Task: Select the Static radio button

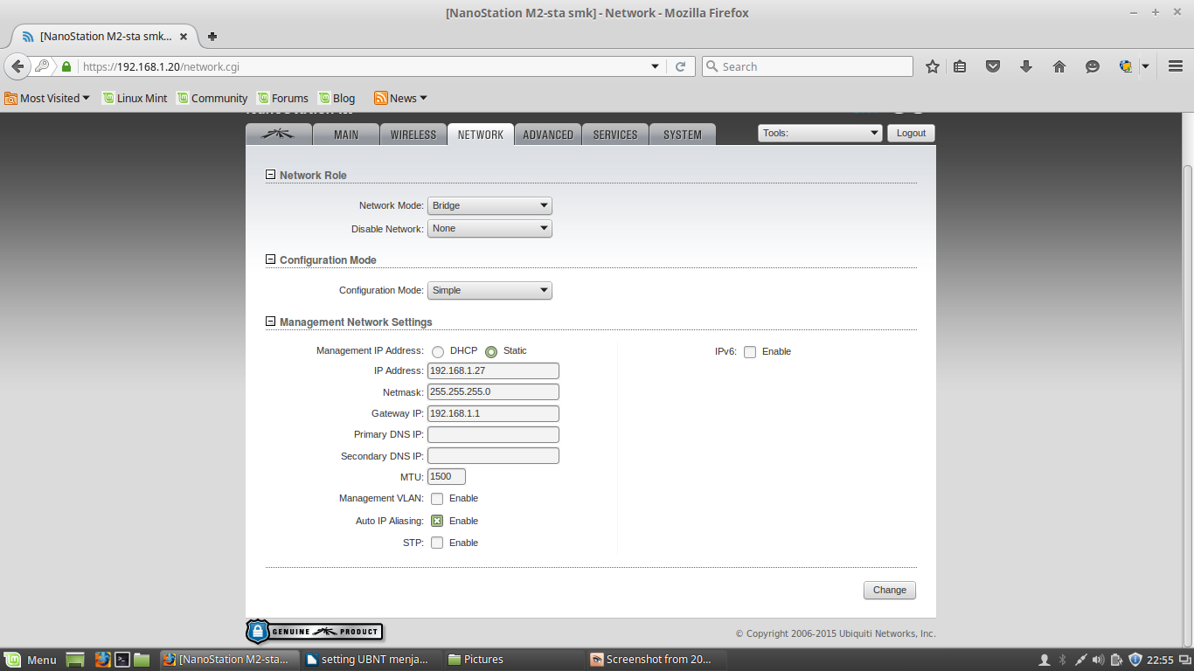Action: coord(491,351)
